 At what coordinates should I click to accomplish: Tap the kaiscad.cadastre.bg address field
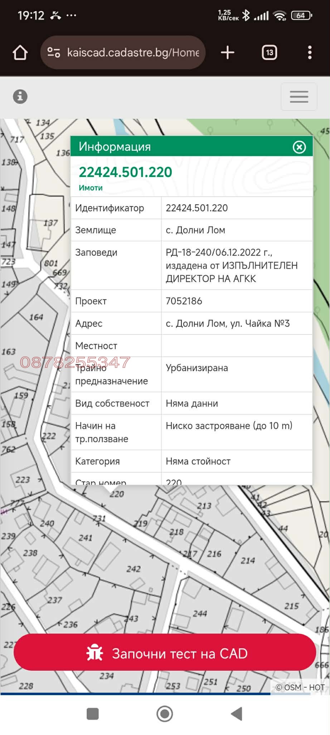(132, 53)
